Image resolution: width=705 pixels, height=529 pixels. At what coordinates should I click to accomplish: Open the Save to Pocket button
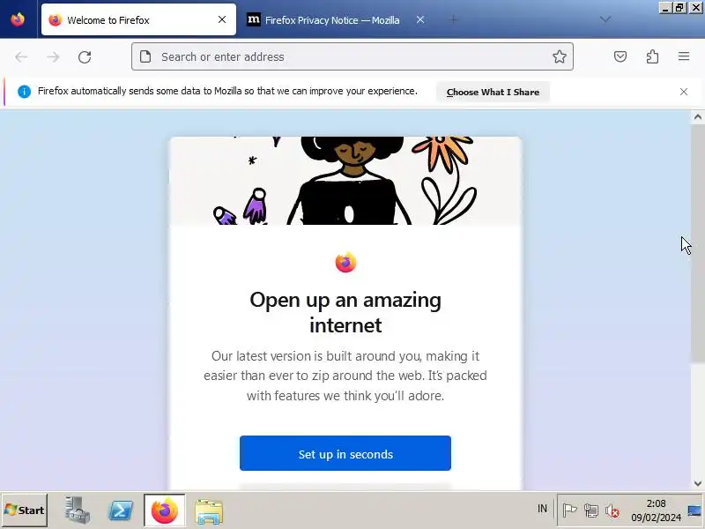tap(620, 56)
